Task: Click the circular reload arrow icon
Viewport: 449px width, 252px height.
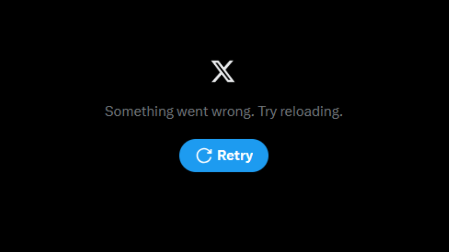Action: [204, 155]
